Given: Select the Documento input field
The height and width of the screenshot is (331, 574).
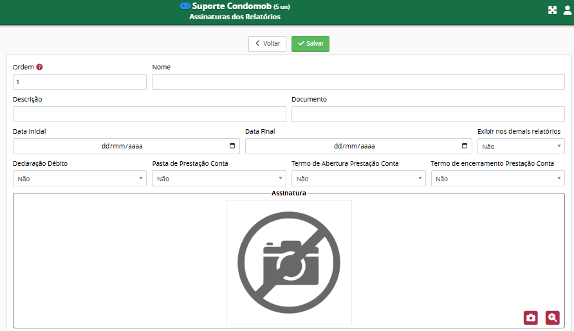Looking at the screenshot, I should point(428,114).
